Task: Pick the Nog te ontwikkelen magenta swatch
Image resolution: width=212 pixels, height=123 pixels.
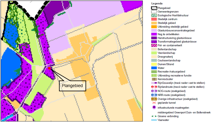Action: click(154, 34)
